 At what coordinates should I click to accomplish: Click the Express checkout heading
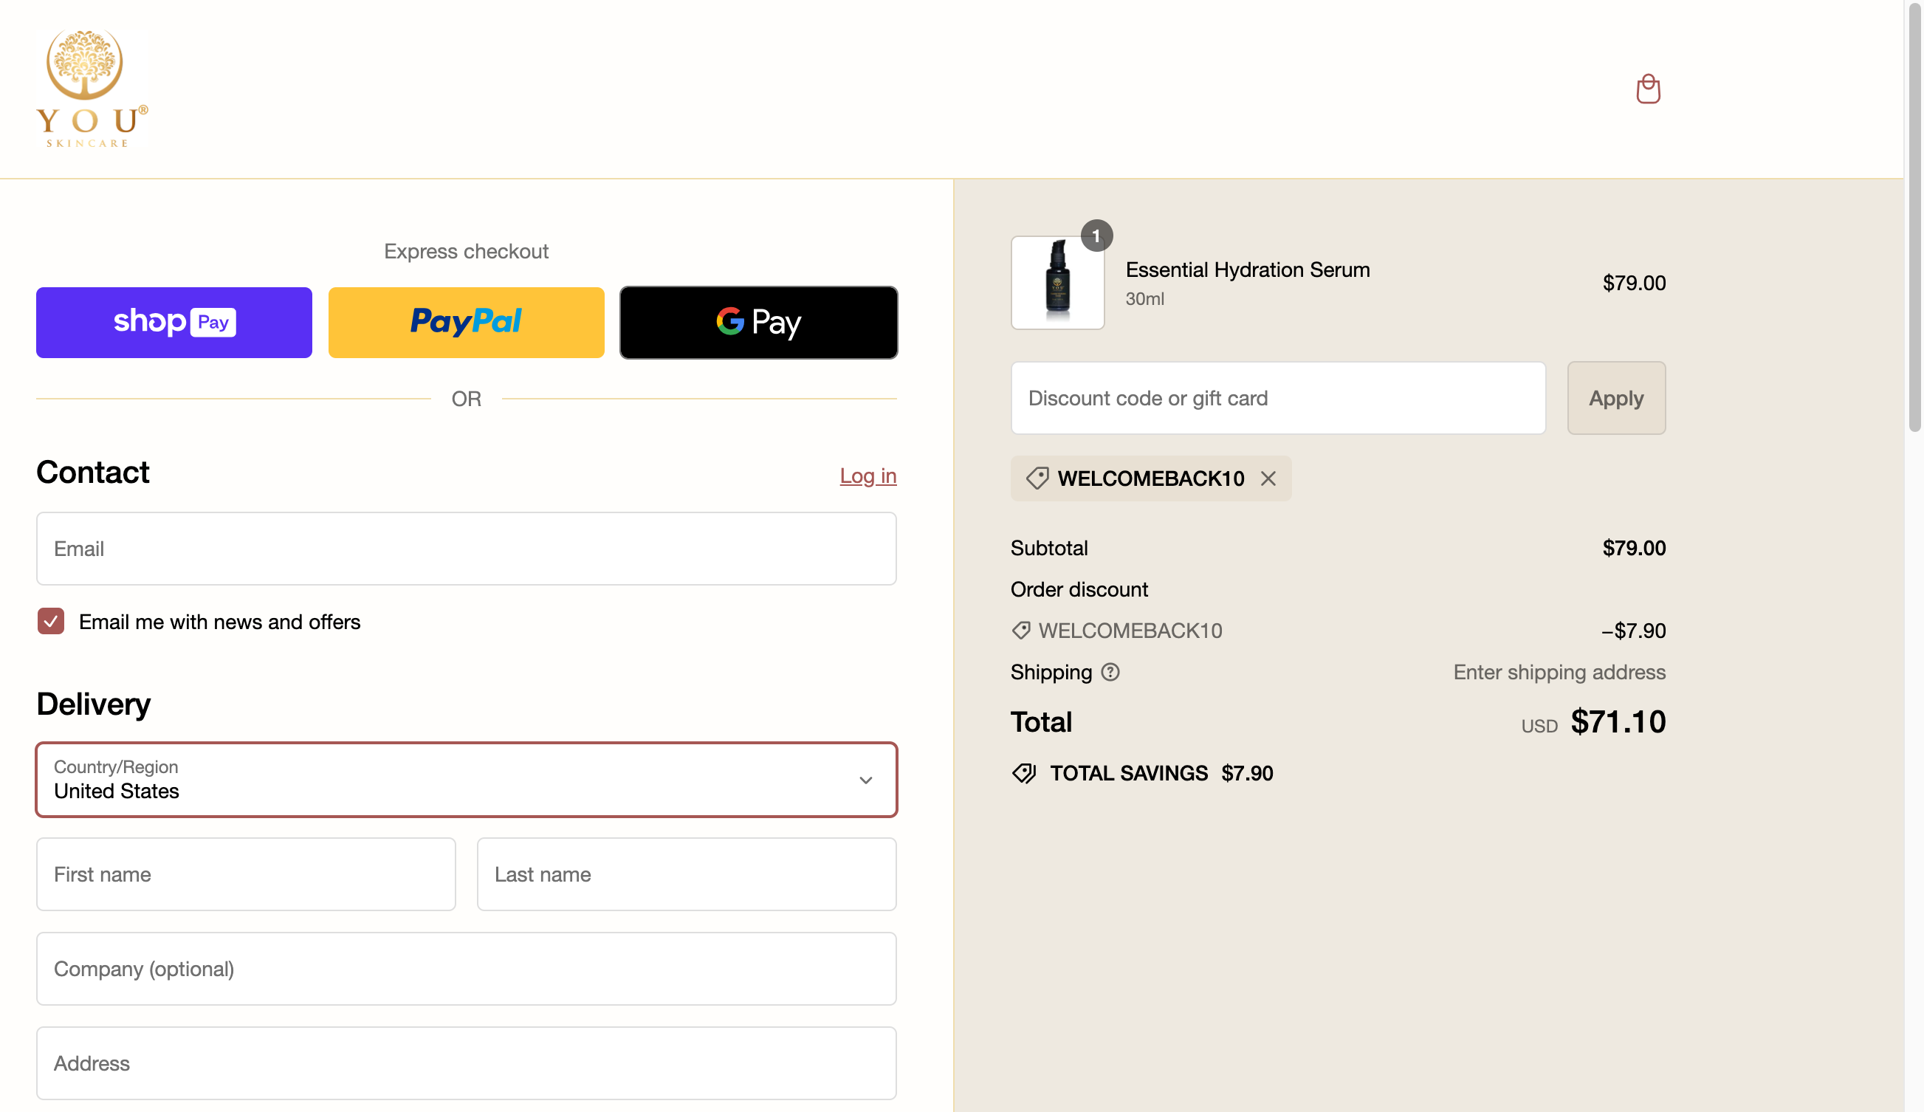[467, 251]
